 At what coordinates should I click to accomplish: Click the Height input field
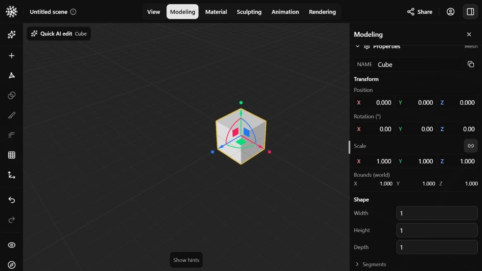click(x=436, y=230)
